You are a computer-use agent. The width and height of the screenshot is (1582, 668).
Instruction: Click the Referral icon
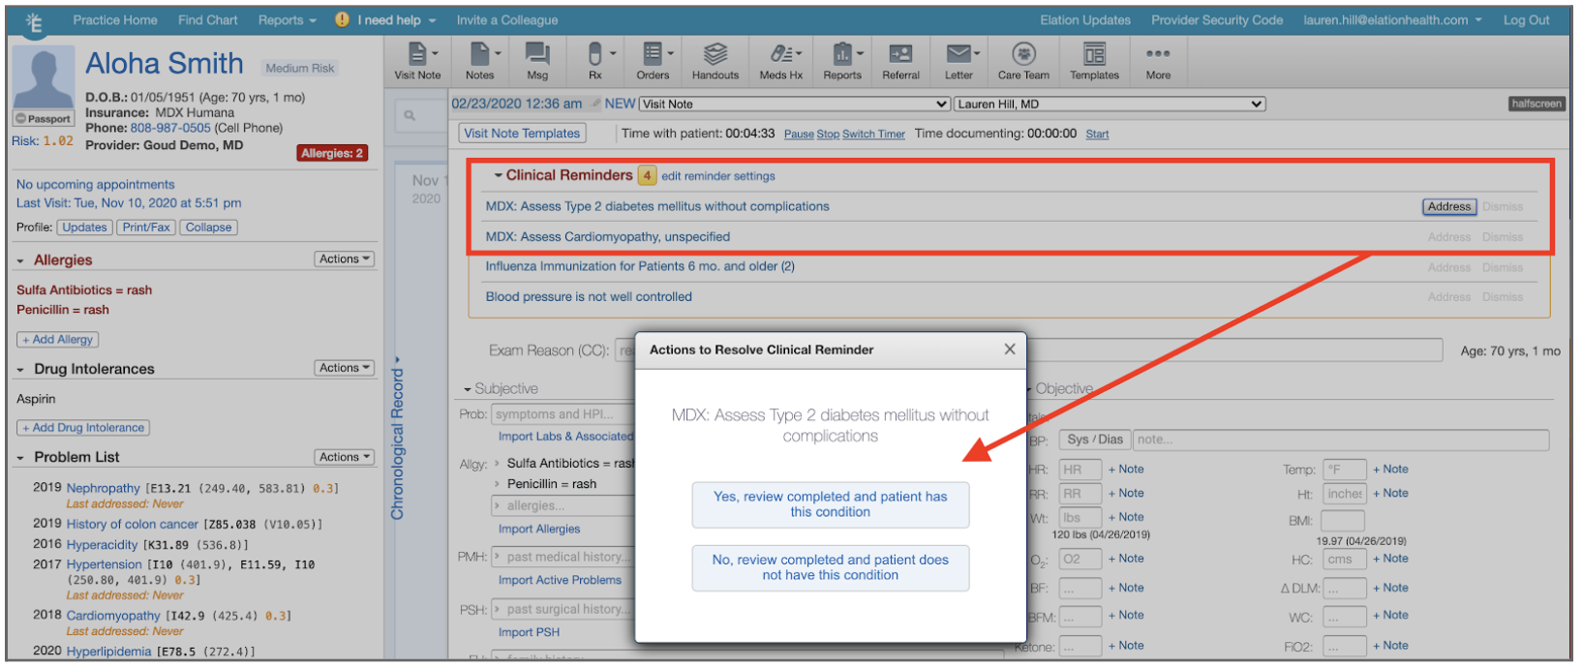(x=900, y=61)
